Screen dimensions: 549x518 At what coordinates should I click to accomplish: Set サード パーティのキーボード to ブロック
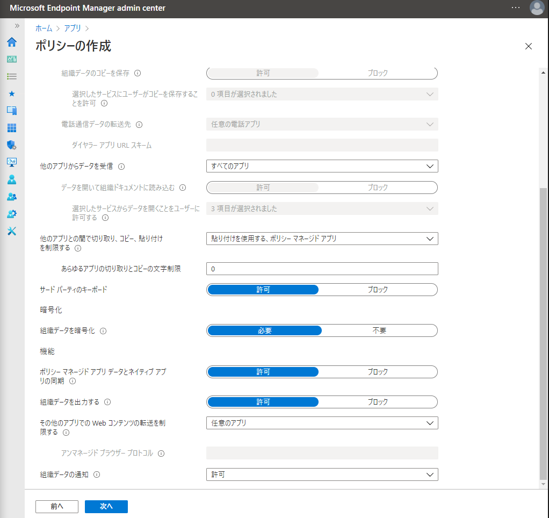[378, 290]
